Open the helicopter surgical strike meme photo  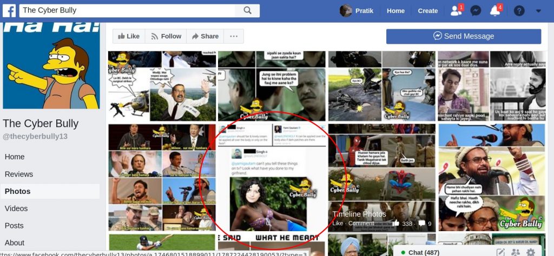coord(162,86)
